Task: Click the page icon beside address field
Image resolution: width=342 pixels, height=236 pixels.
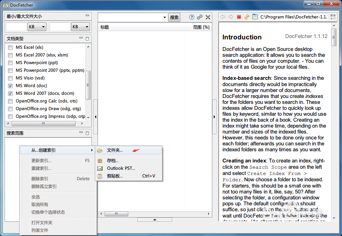Action: coord(255,17)
